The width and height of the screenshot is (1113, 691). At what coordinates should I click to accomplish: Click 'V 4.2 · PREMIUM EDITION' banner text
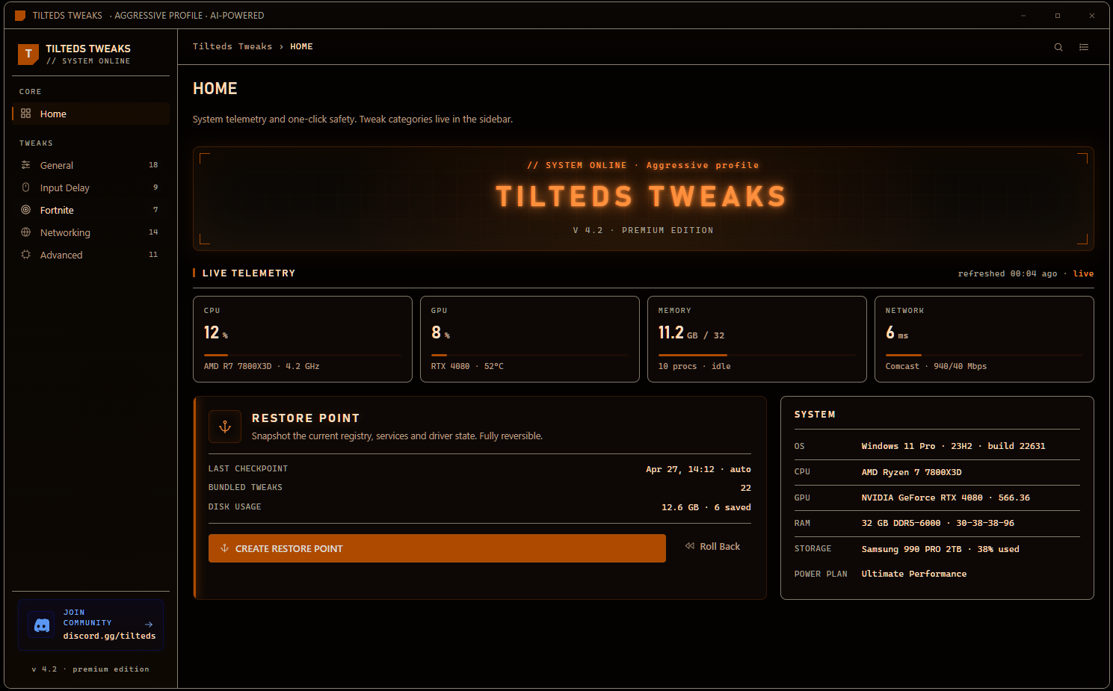643,230
